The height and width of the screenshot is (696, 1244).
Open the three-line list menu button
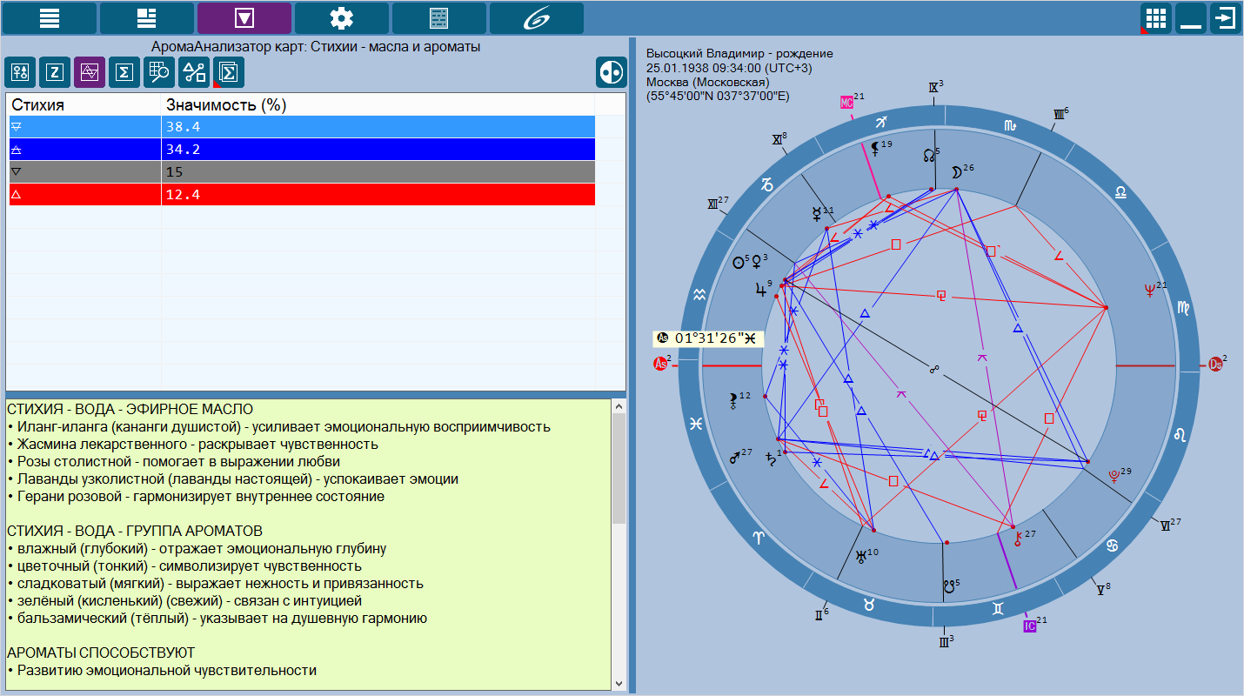[50, 17]
